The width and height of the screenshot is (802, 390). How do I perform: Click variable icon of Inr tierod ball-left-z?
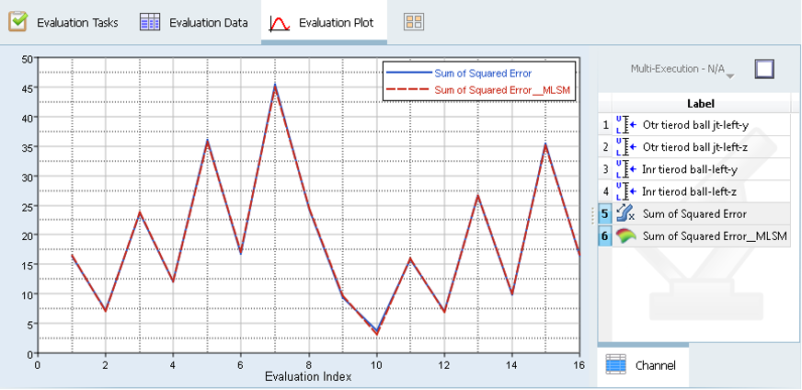pos(625,192)
